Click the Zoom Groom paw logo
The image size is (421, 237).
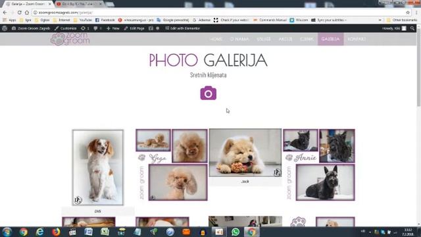(x=70, y=39)
